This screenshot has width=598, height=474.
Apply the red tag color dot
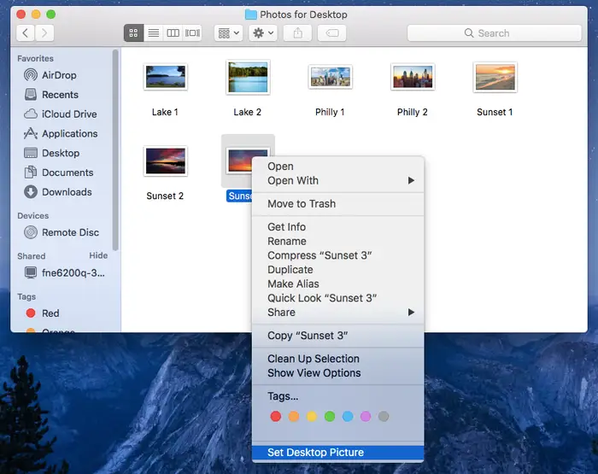click(x=275, y=417)
